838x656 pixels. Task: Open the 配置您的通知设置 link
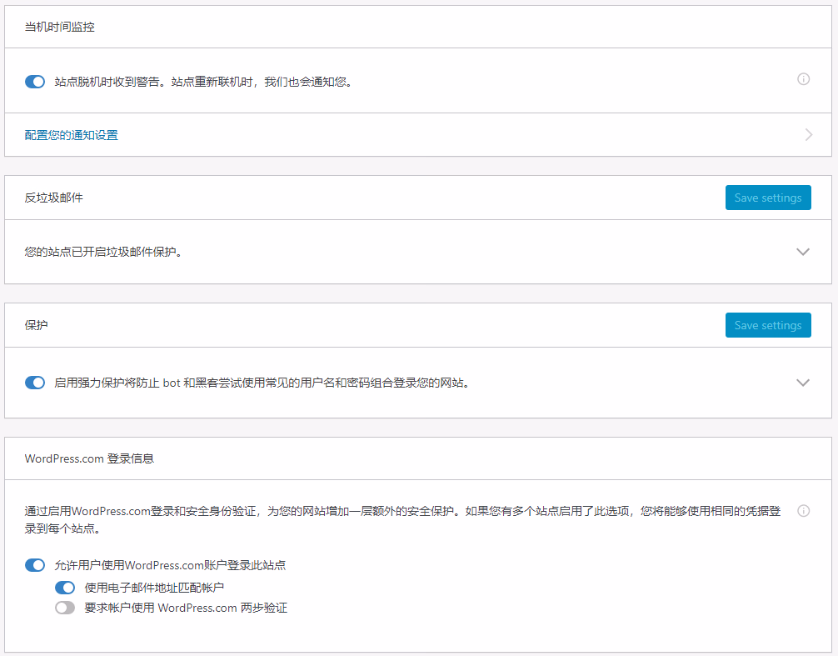(x=72, y=134)
